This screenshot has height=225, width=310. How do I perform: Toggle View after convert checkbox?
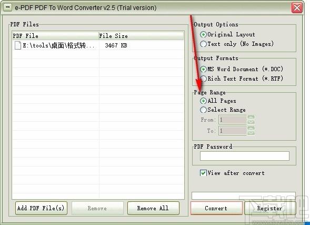pos(203,173)
